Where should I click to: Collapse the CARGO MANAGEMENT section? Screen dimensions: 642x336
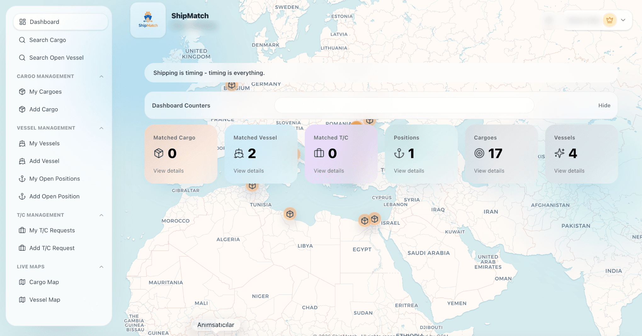point(101,76)
